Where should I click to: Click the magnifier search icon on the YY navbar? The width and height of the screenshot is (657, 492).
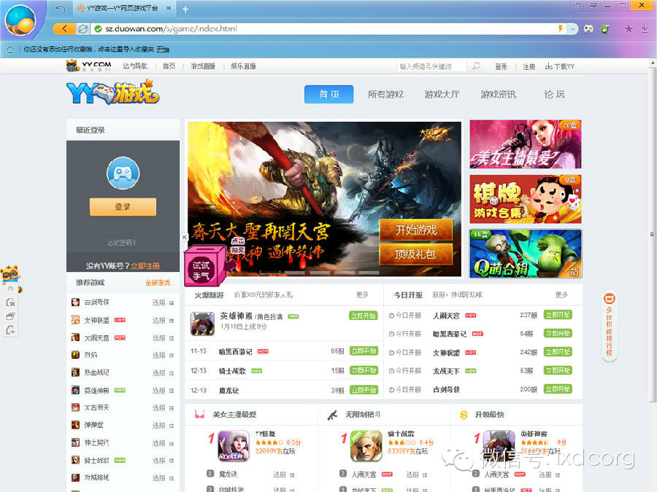(476, 66)
